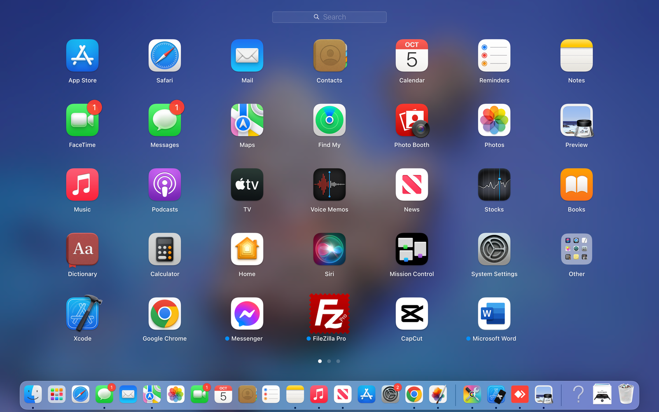This screenshot has height=412, width=659.
Task: Launch the Podcasts app
Action: point(165,185)
